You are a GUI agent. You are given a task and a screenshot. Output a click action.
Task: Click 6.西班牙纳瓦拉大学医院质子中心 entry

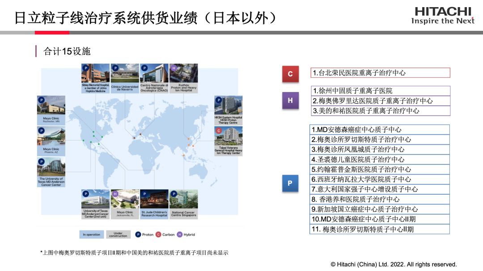tap(380, 179)
